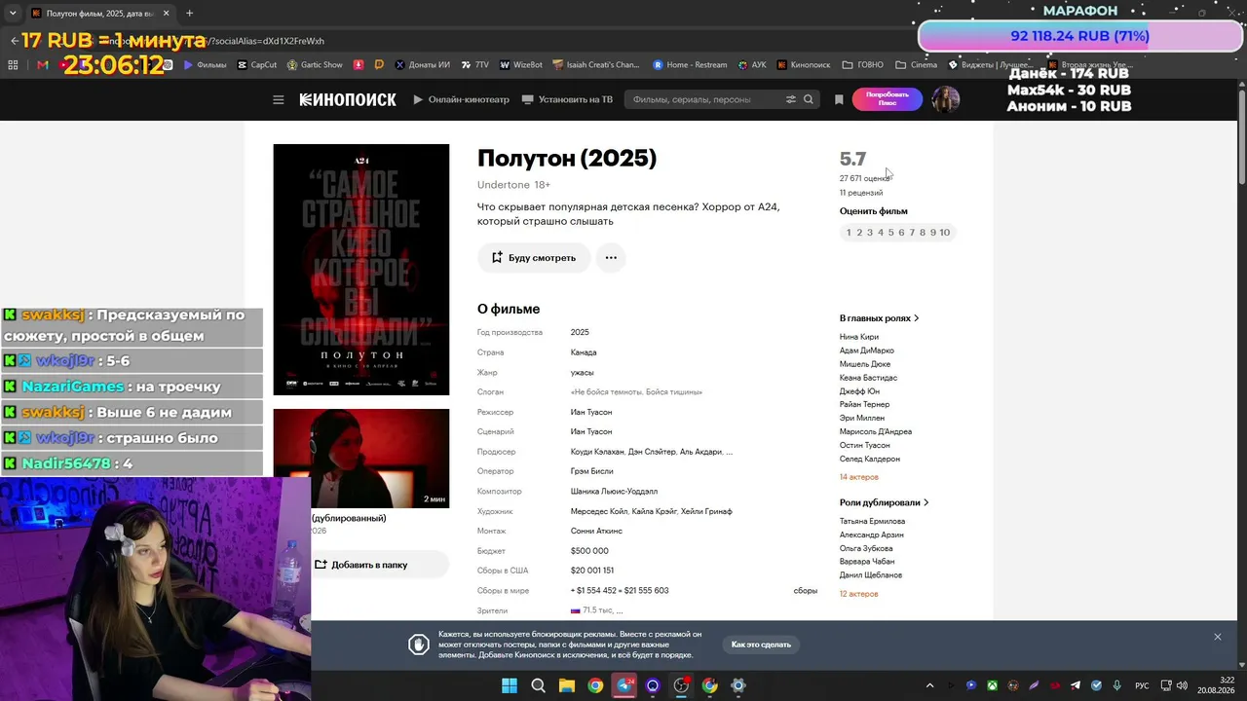The height and width of the screenshot is (701, 1247).
Task: Play the 2 мин trailer thumbnail
Action: coord(361,459)
